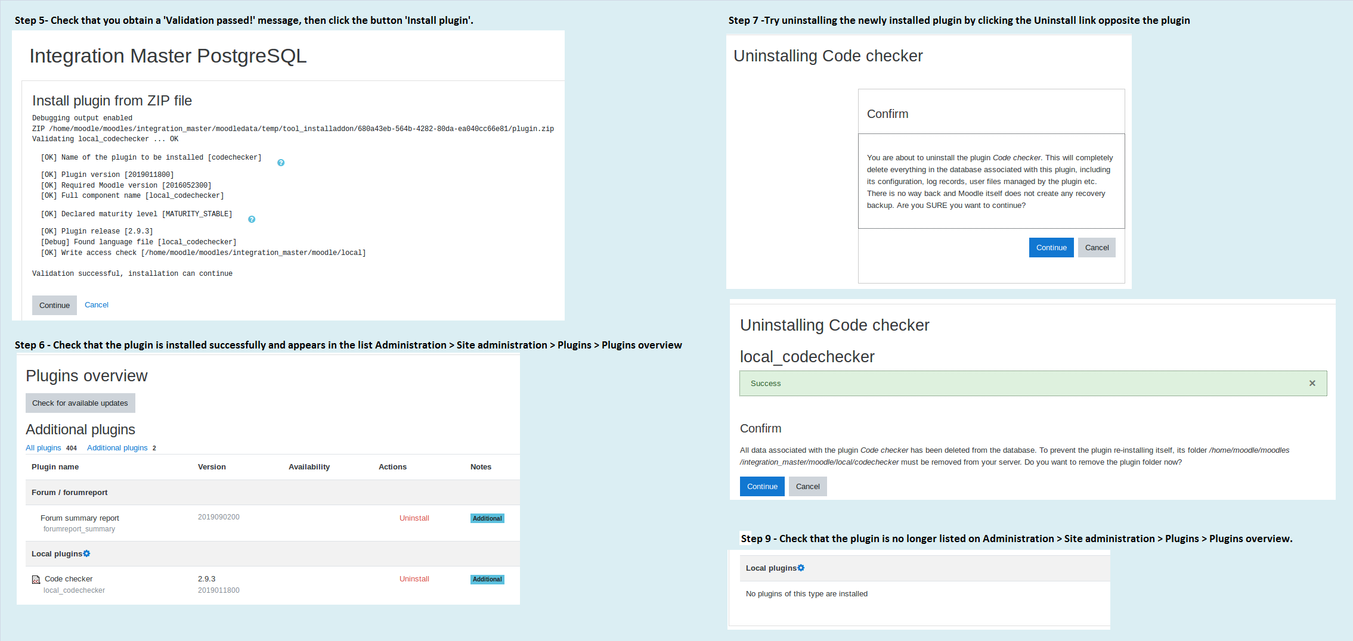
Task: Click the Plugins overview heading
Action: click(86, 376)
